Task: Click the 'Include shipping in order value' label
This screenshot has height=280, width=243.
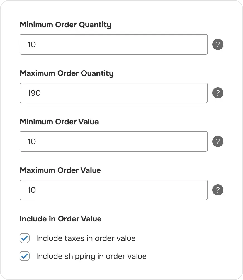Action: pos(91,256)
